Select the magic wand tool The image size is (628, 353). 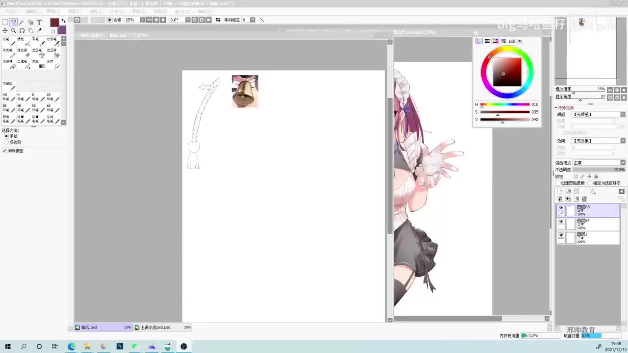pyautogui.click(x=22, y=22)
